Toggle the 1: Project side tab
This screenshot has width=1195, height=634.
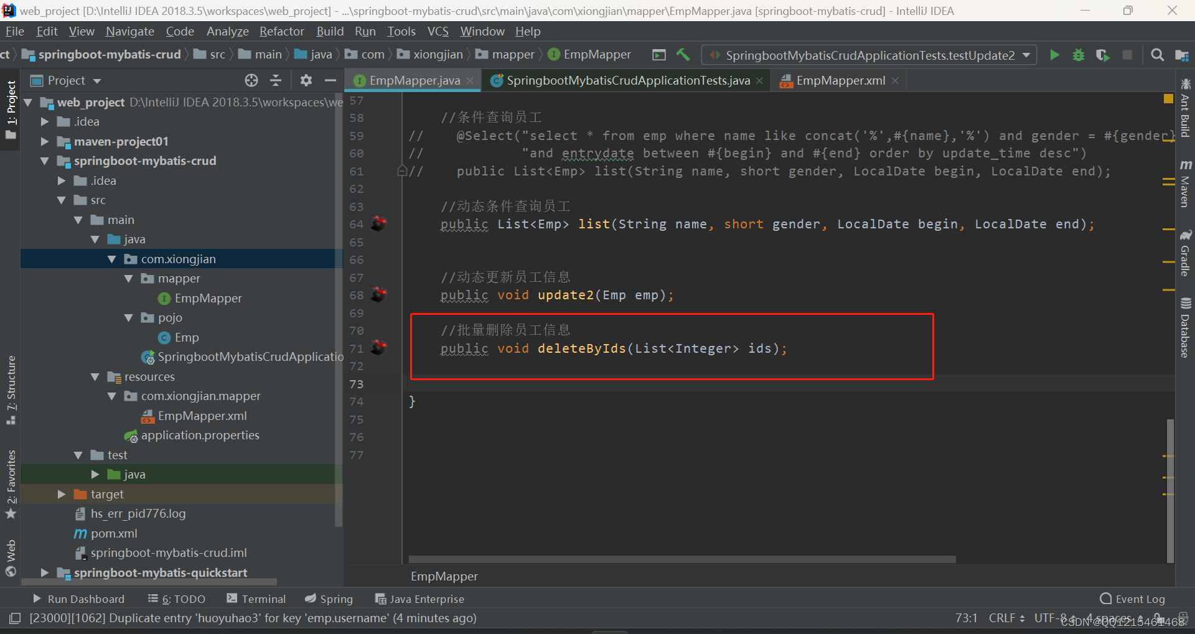coord(11,110)
